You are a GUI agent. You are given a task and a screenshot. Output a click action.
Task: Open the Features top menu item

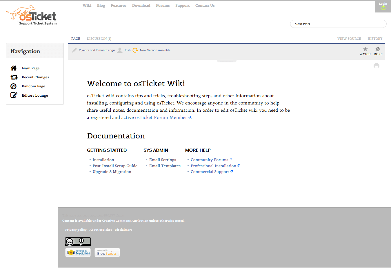(119, 6)
